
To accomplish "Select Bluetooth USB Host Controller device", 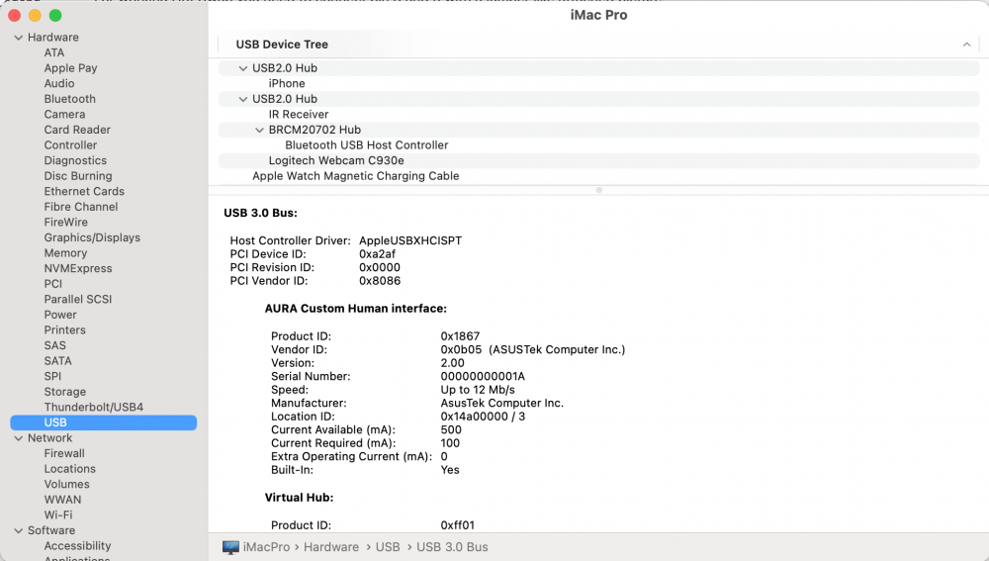I will [367, 145].
